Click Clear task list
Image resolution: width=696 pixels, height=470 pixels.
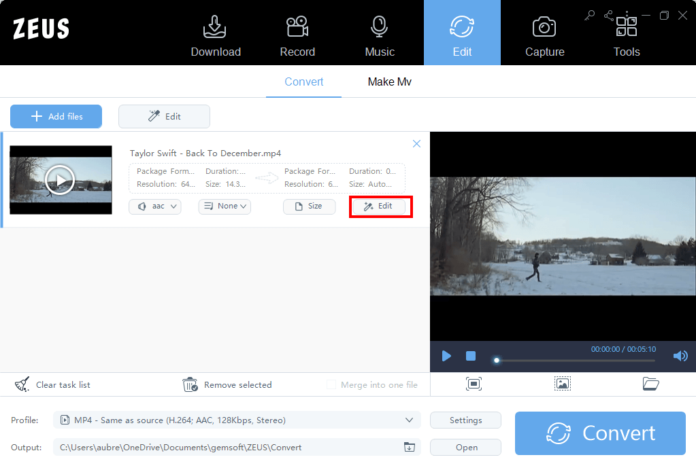[x=52, y=384]
